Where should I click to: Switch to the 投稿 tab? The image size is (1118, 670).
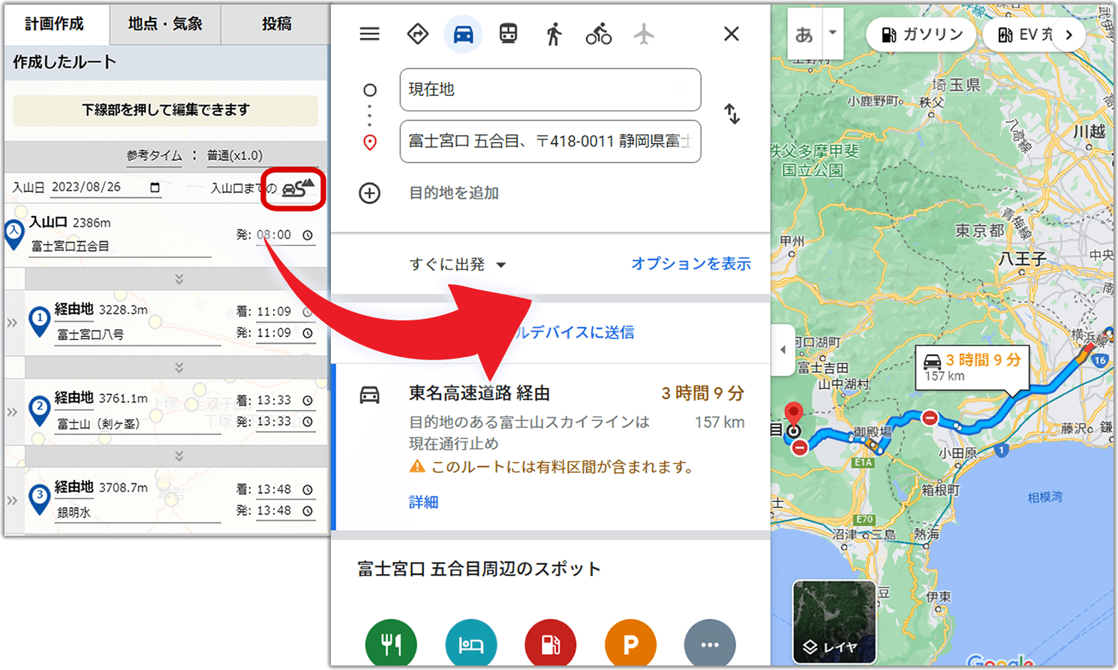pyautogui.click(x=276, y=24)
